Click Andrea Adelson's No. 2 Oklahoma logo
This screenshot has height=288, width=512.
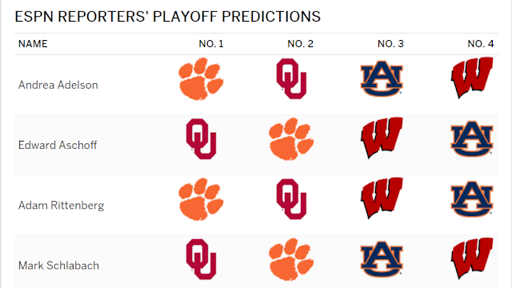(x=291, y=78)
